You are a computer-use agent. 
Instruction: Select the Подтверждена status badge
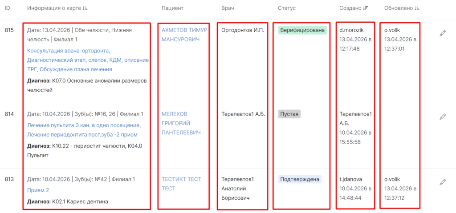pos(299,180)
